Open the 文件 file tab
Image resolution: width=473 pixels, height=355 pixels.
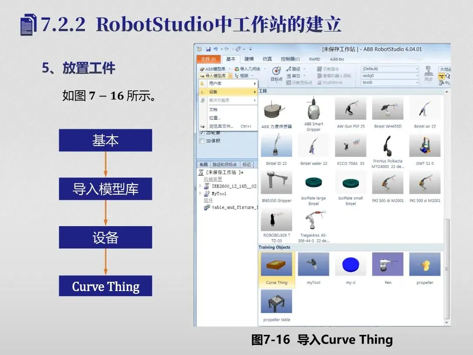(x=208, y=59)
